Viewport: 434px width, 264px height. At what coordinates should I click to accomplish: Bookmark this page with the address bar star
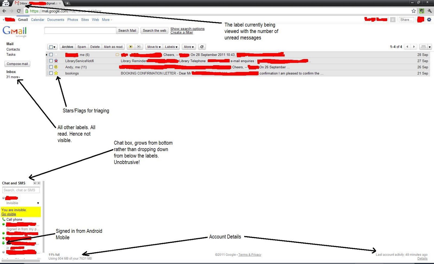pos(414,11)
